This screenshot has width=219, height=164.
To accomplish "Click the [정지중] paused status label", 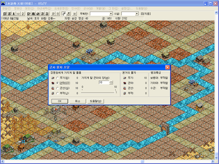I will [x=145, y=14].
